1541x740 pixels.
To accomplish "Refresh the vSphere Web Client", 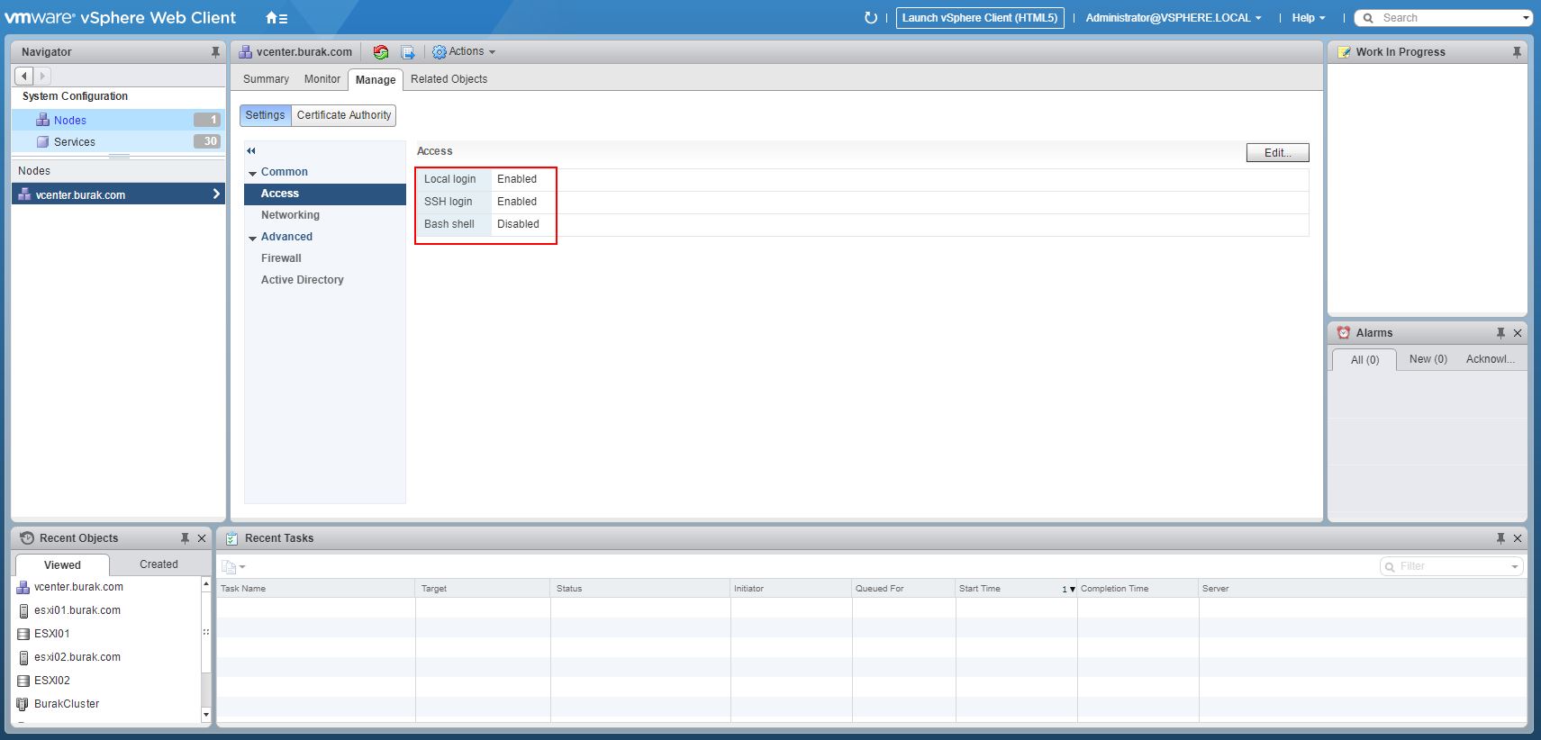I will point(870,18).
